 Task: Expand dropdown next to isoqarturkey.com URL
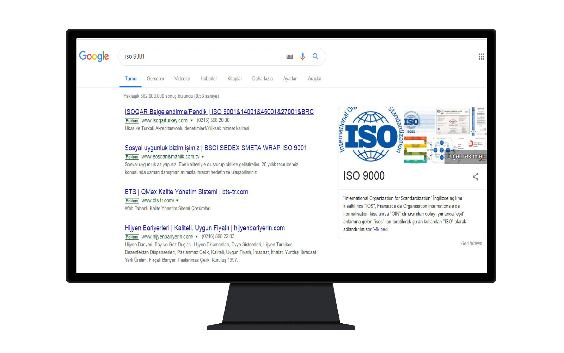192,121
